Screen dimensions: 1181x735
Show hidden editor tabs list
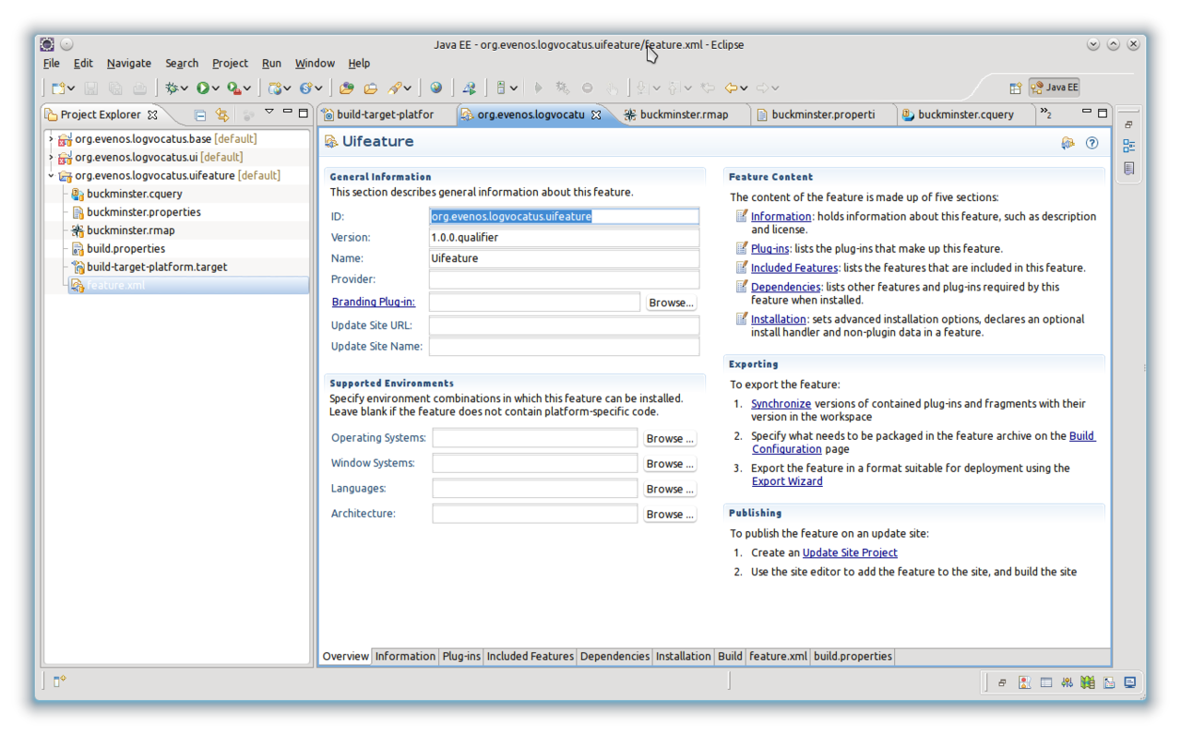1046,113
